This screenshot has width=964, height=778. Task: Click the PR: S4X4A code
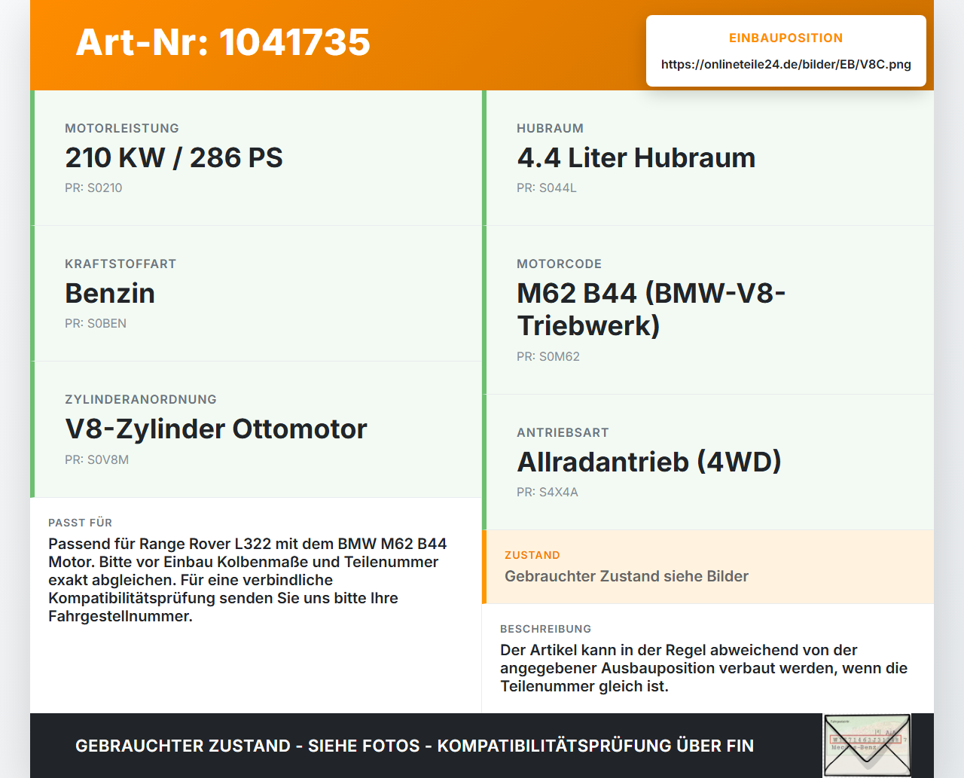(x=548, y=493)
